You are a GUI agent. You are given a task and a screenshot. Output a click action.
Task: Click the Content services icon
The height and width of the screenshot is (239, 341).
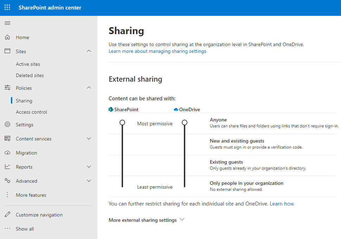coord(7,139)
